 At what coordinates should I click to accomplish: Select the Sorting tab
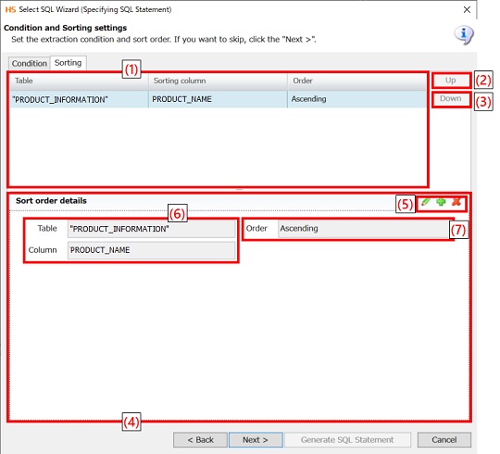click(68, 63)
